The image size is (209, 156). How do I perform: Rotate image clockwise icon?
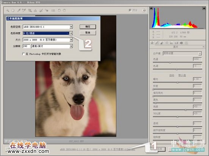click(64, 10)
